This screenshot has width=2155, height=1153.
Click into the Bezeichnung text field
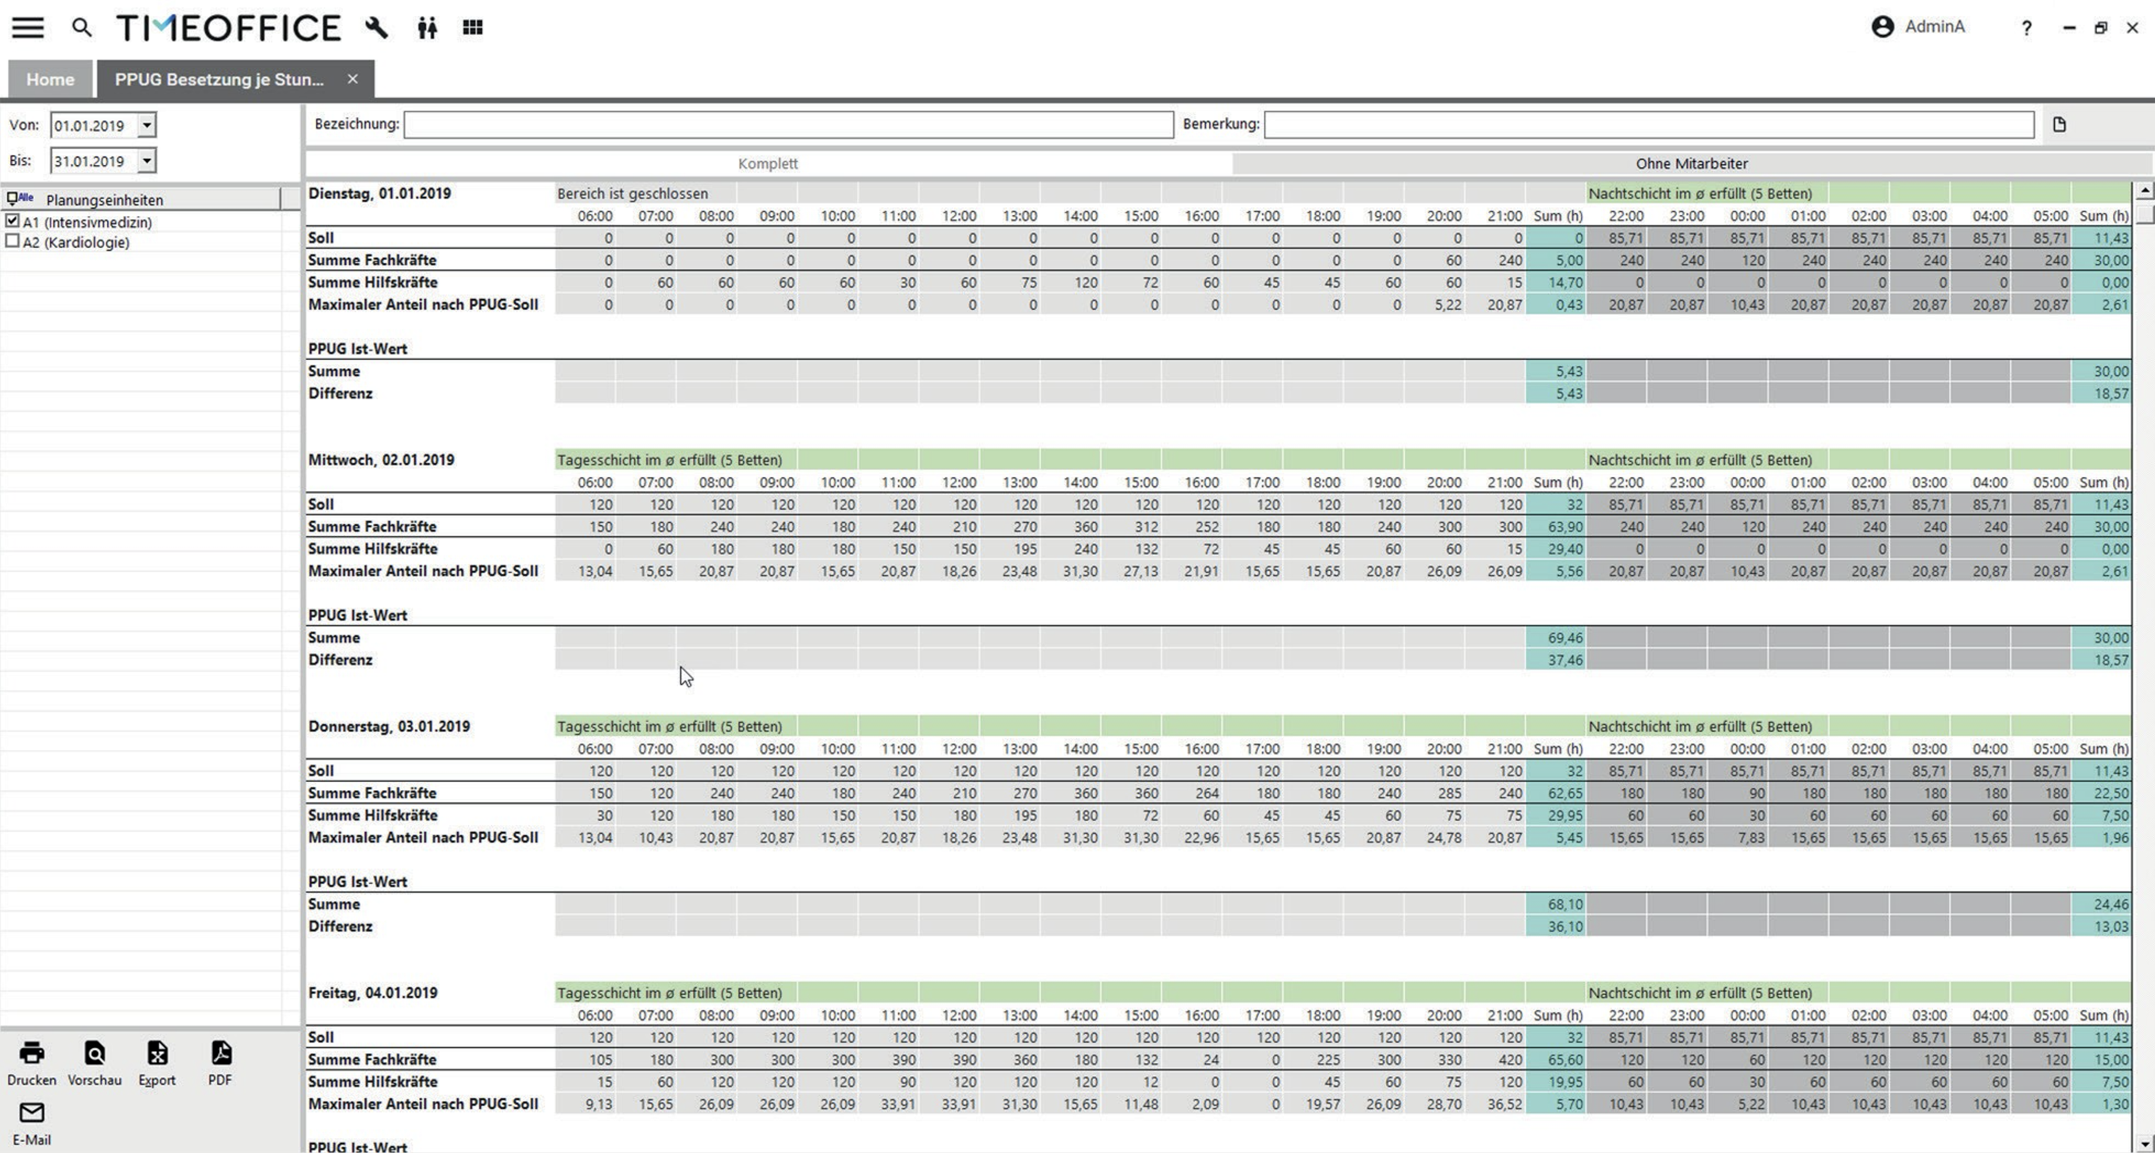point(788,125)
